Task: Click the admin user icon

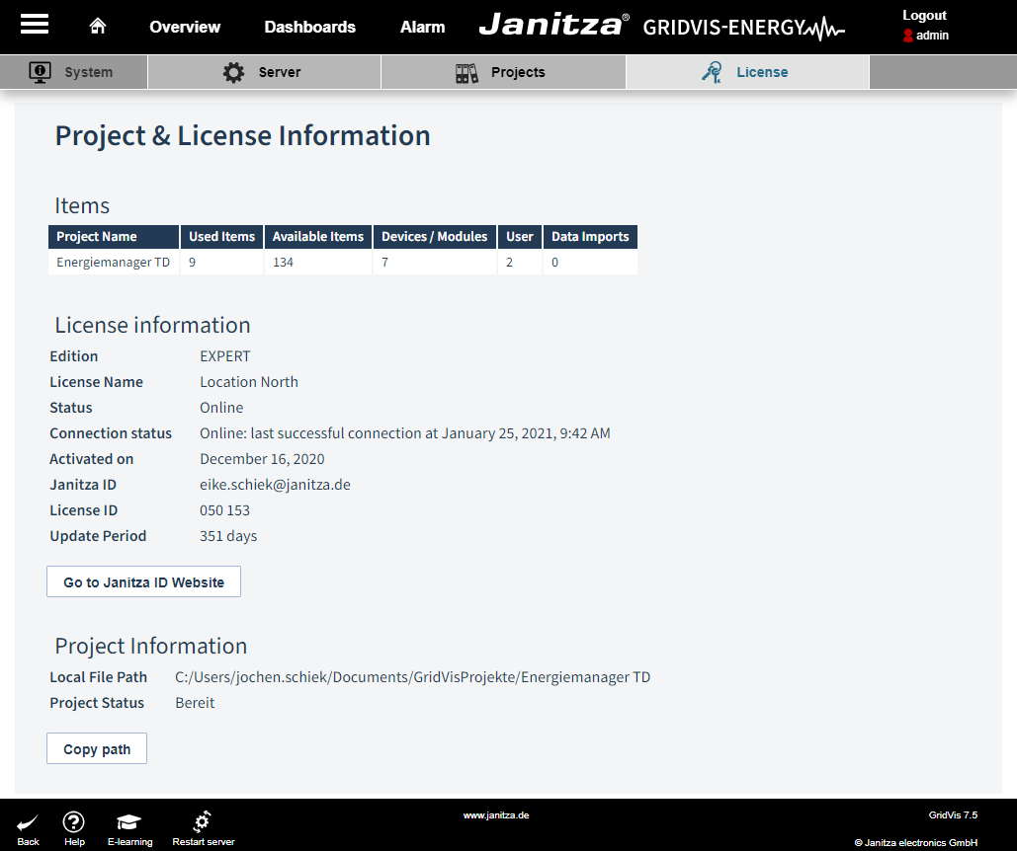Action: pos(907,37)
